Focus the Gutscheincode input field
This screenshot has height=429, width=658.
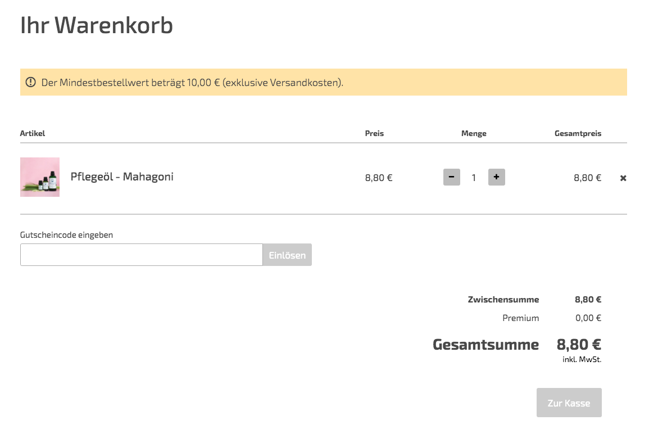tap(142, 255)
